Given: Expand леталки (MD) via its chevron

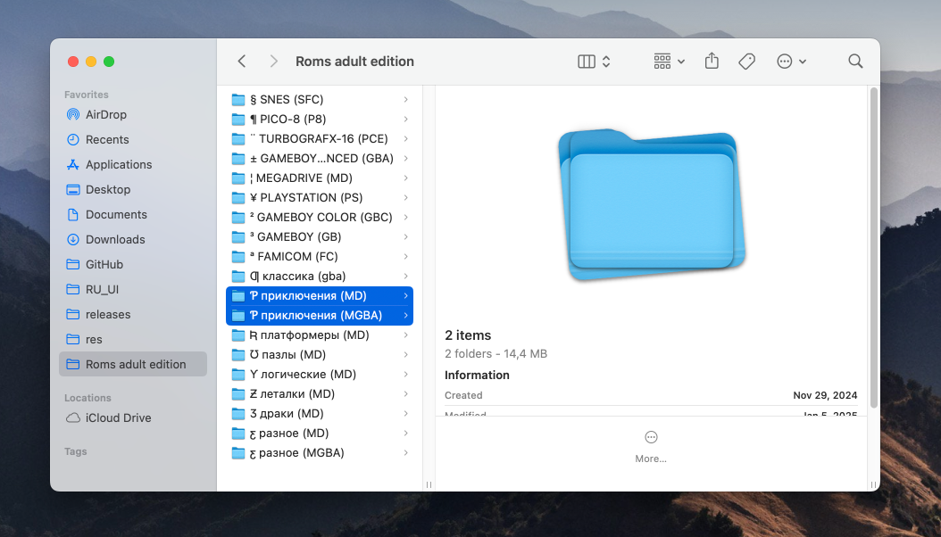Looking at the screenshot, I should click(x=405, y=393).
